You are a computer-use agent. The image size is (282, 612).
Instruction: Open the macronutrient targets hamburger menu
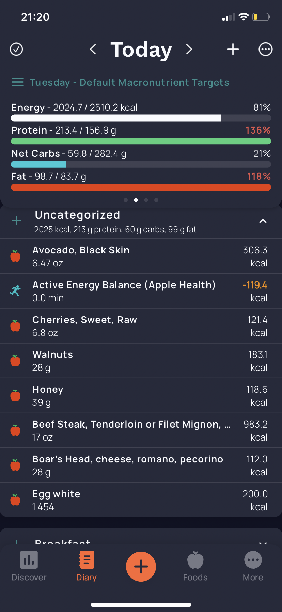click(x=18, y=82)
